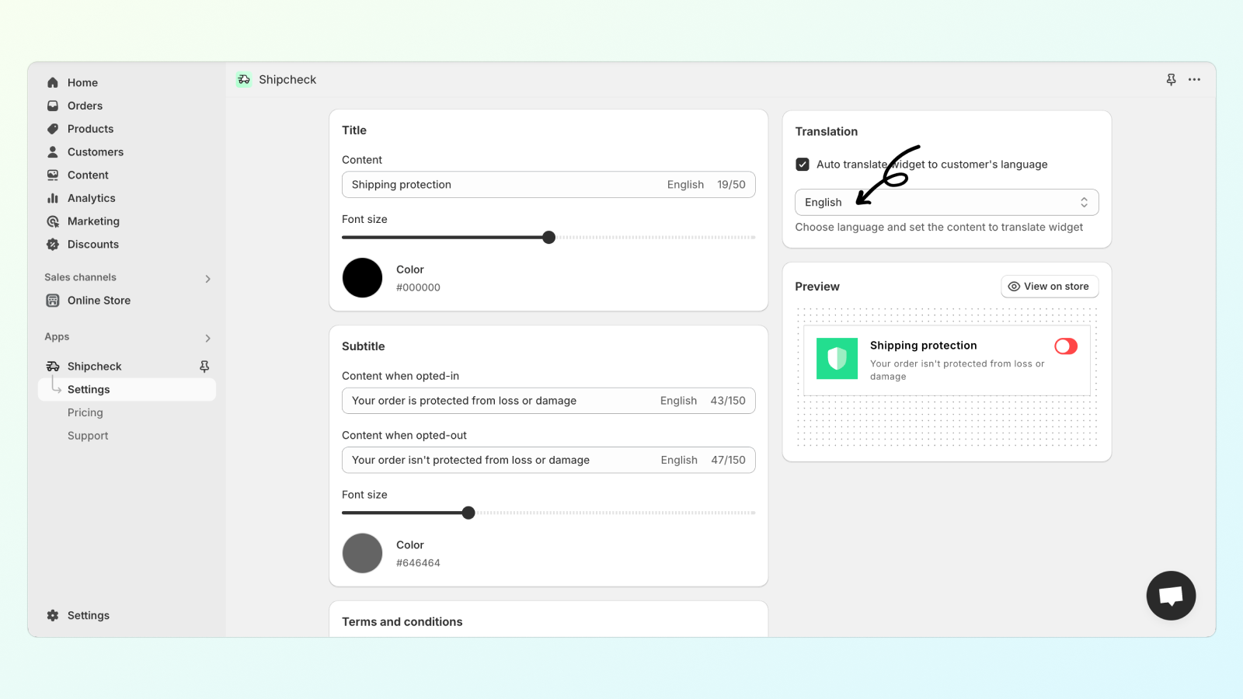Expand the Sales channels section
This screenshot has height=699, width=1243.
[208, 278]
